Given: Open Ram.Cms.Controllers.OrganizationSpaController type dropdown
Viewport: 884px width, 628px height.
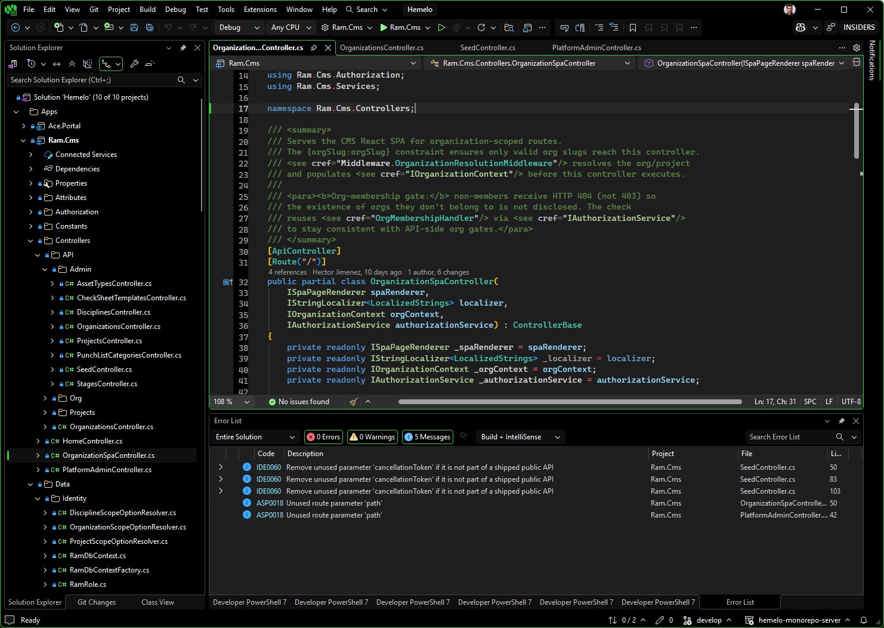Looking at the screenshot, I should click(530, 63).
